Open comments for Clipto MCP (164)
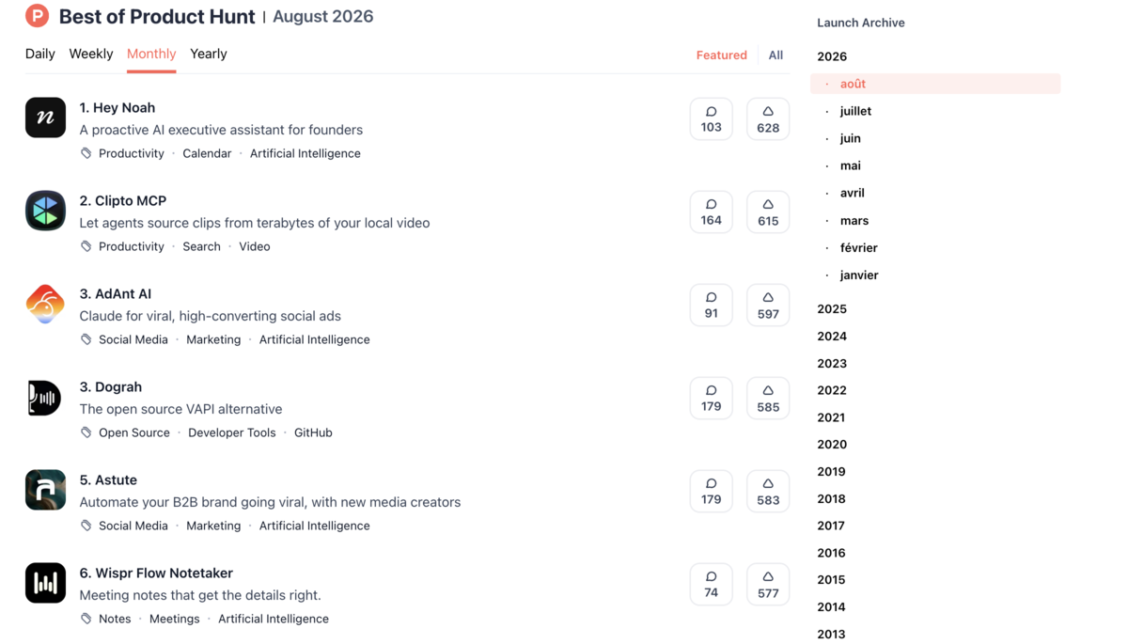 [x=711, y=212]
